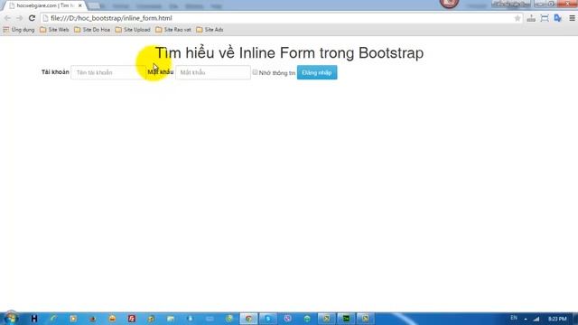Open the Site Rao vat bookmarks folder
This screenshot has width=578, height=325.
[173, 30]
